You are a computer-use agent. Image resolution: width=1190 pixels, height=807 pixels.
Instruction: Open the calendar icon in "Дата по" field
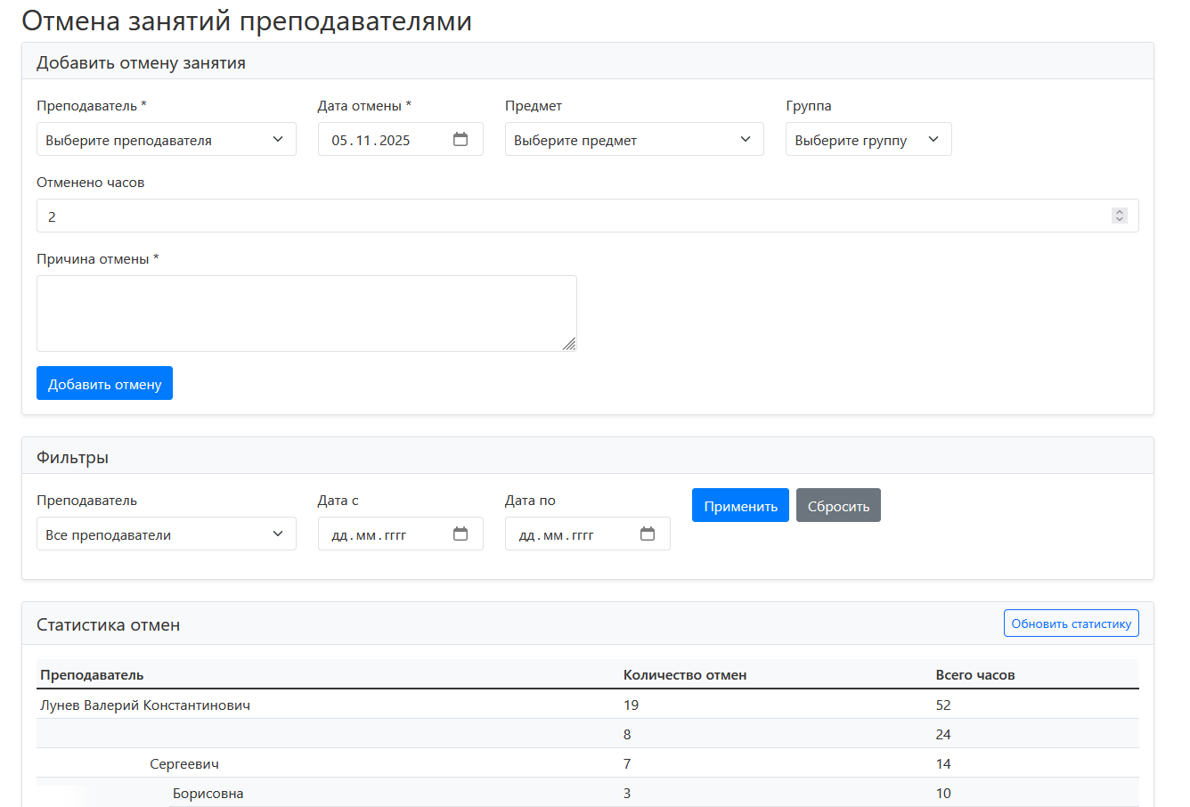tap(648, 533)
